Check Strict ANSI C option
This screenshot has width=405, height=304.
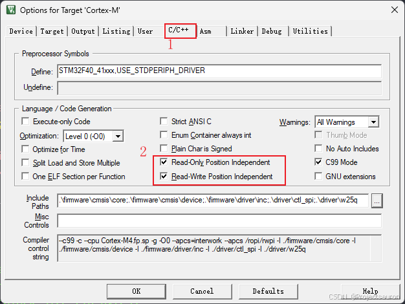coord(164,122)
